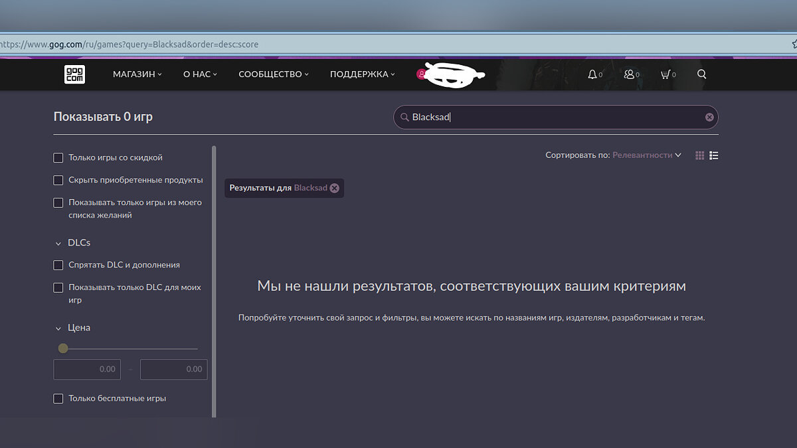Clear the search field with X icon

coord(709,117)
